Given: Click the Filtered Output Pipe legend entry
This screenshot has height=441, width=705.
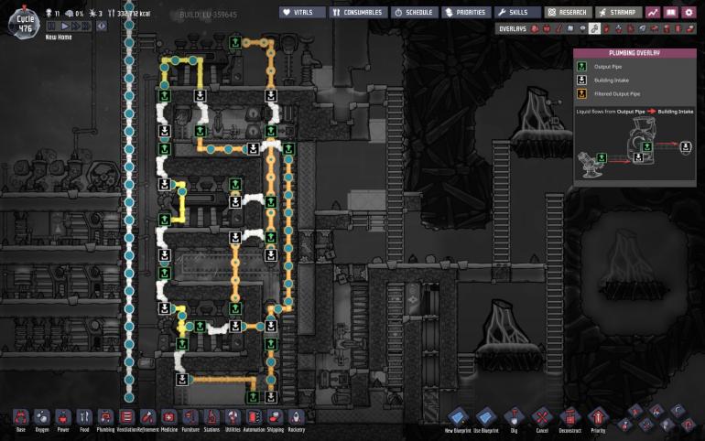Looking at the screenshot, I should 609,93.
